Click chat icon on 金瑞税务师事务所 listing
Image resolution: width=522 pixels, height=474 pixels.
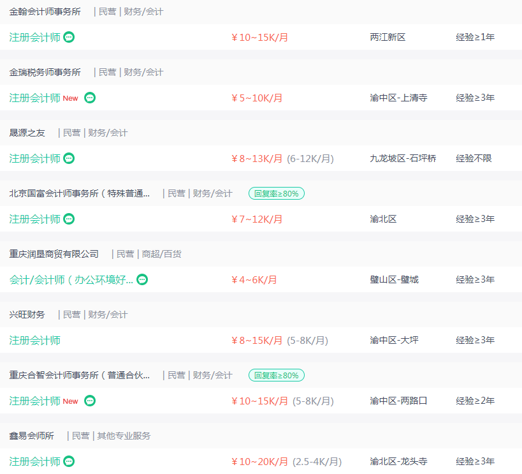point(90,98)
